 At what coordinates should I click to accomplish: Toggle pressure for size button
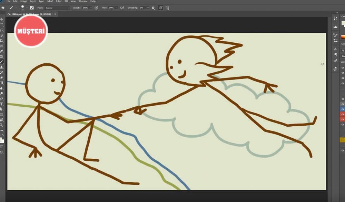pyautogui.click(x=161, y=8)
